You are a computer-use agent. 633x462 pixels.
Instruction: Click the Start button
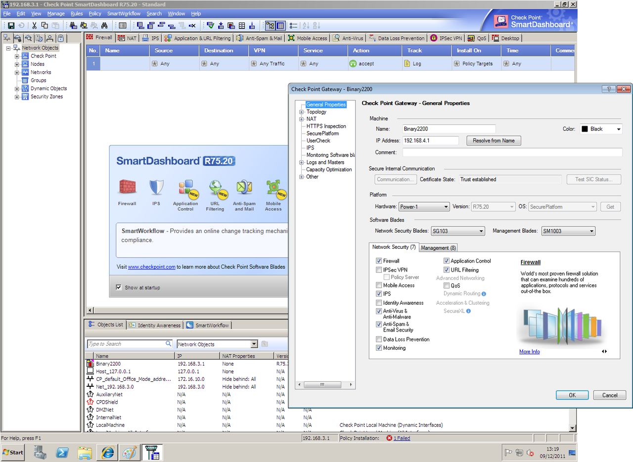pyautogui.click(x=13, y=453)
